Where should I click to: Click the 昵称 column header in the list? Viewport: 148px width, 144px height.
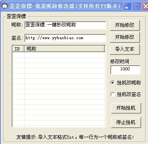tap(65, 49)
